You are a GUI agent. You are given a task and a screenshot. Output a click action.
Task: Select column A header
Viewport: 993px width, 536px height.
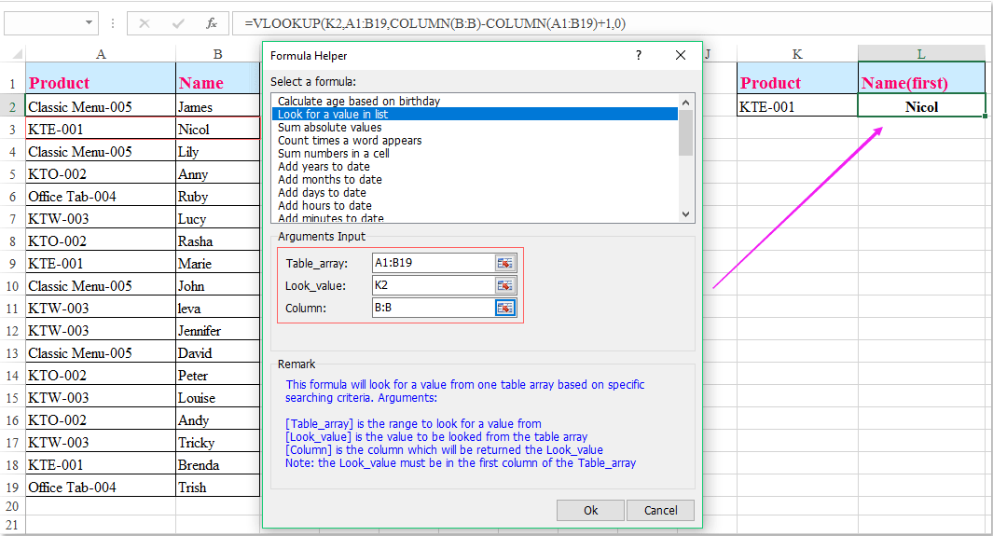click(101, 54)
